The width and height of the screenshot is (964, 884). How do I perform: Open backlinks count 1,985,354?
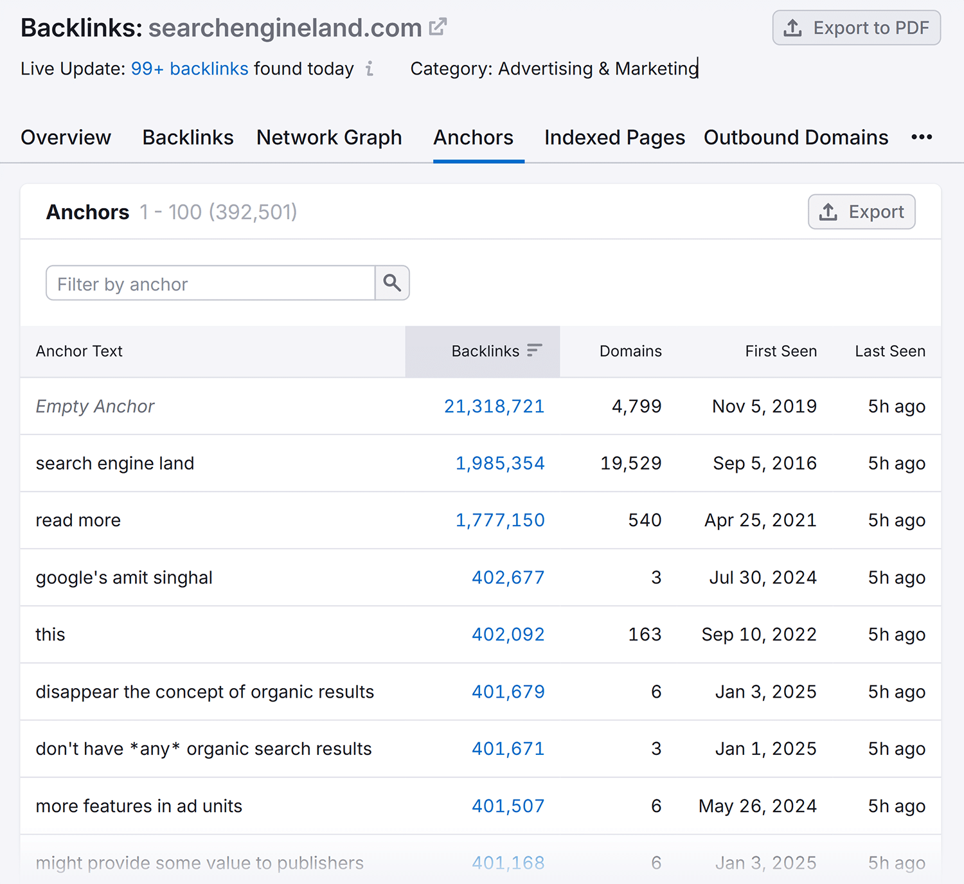pyautogui.click(x=500, y=463)
